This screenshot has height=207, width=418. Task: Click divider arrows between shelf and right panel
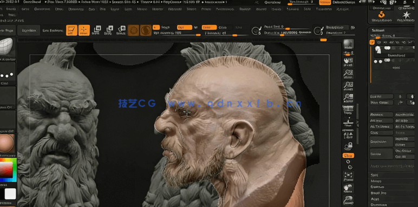click(358, 123)
